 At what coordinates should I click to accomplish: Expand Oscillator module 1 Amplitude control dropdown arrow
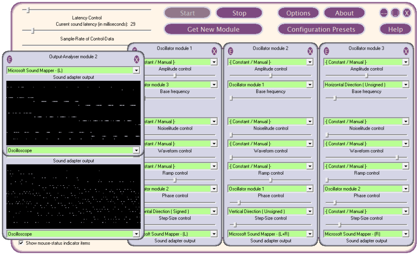point(214,62)
